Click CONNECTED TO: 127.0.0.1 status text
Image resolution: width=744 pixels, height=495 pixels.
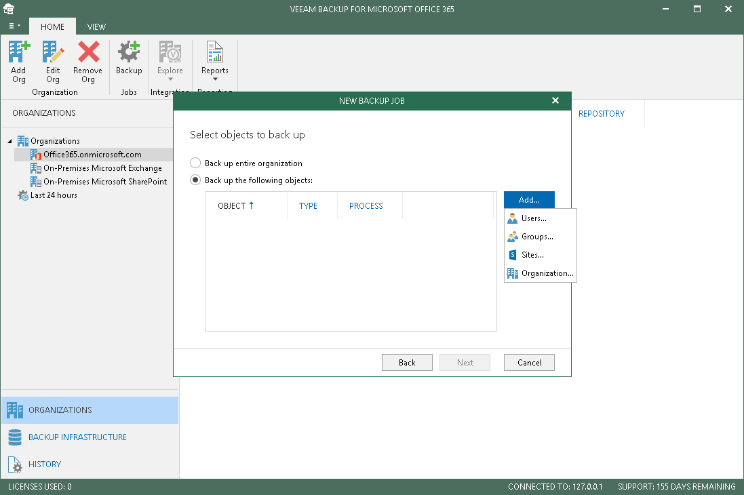(555, 486)
